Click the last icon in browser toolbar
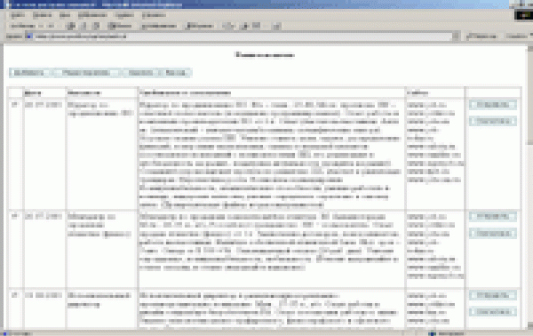 coord(277,26)
